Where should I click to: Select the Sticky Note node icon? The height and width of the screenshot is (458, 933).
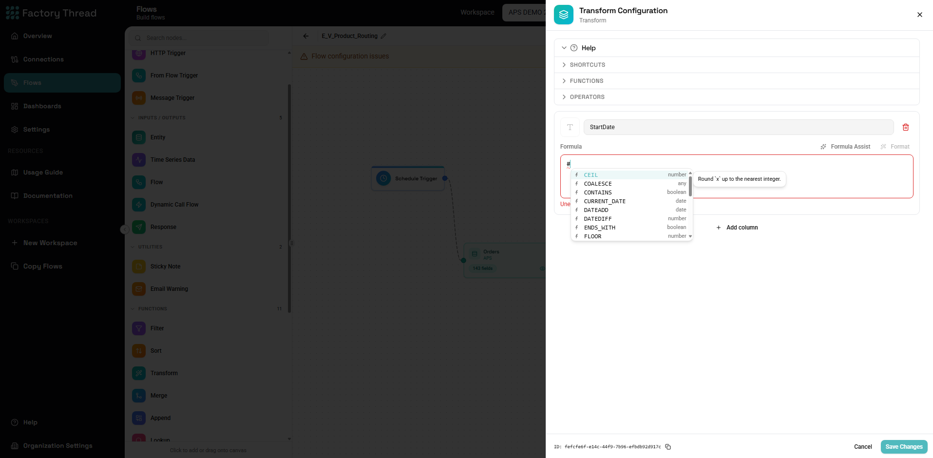click(x=139, y=267)
